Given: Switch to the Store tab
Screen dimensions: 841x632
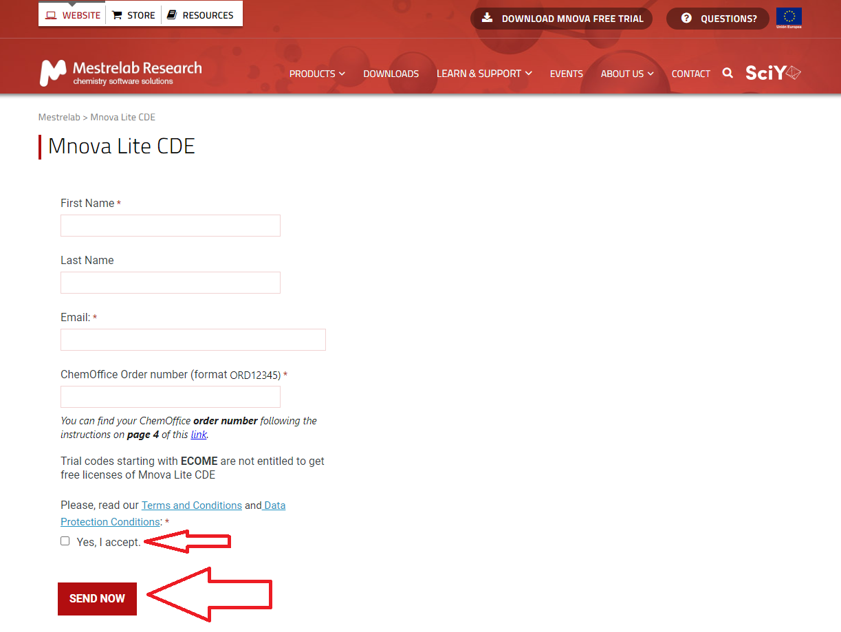Looking at the screenshot, I should point(133,15).
